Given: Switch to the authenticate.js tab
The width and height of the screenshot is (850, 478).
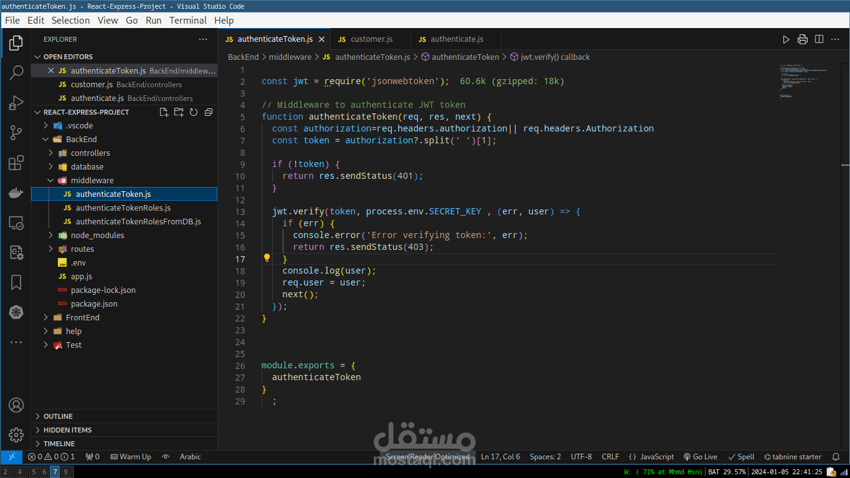Looking at the screenshot, I should [456, 39].
